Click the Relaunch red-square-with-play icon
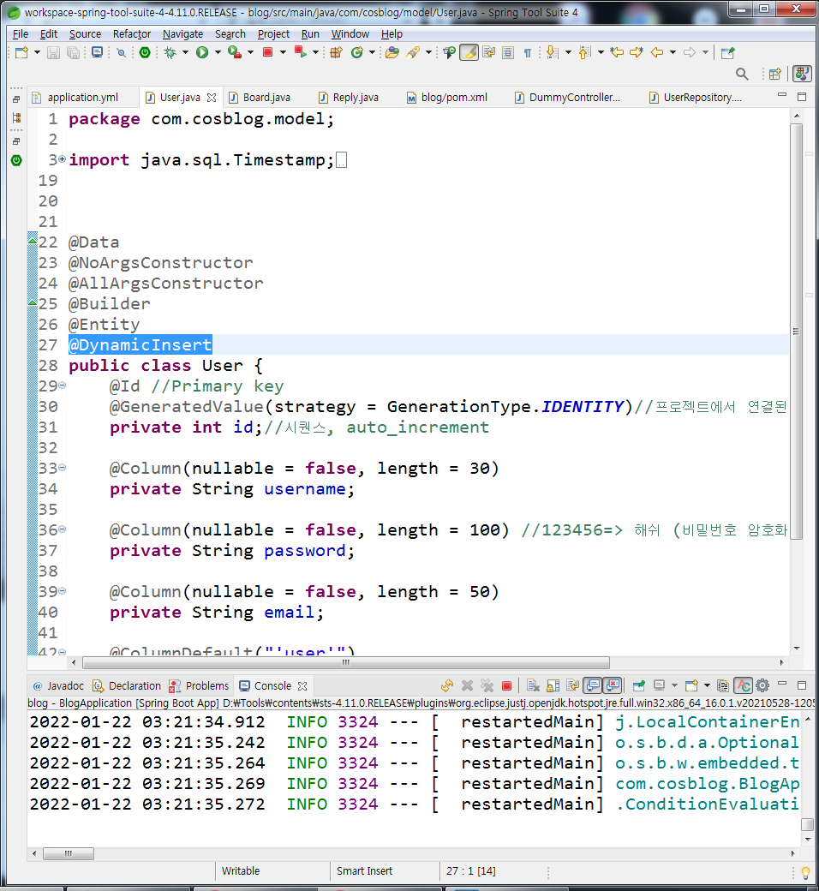 tap(300, 52)
